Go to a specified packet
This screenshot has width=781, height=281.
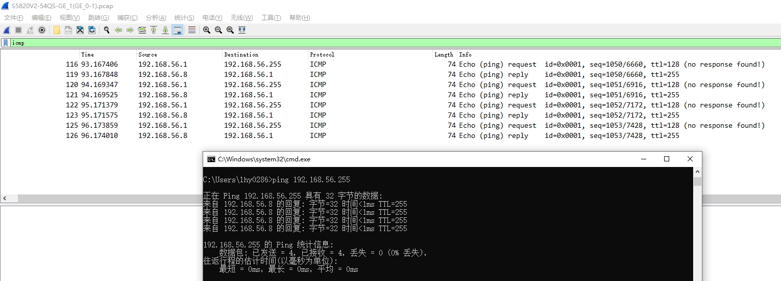[x=142, y=30]
